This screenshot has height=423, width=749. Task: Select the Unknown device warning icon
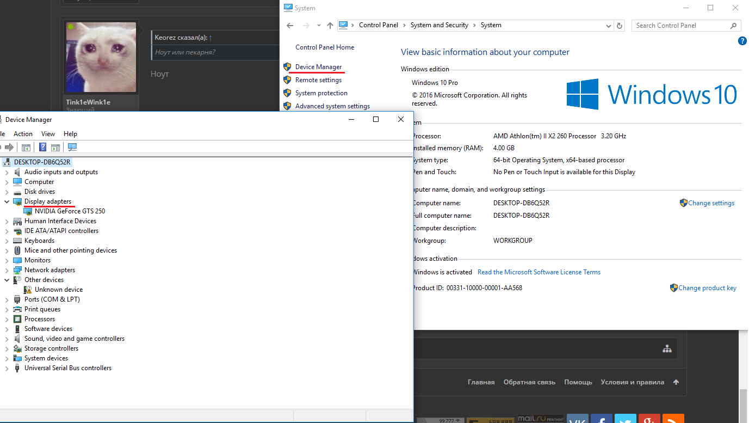(28, 290)
